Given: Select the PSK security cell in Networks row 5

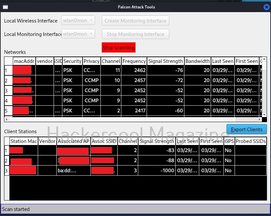Looking at the screenshot, I should (x=72, y=111).
